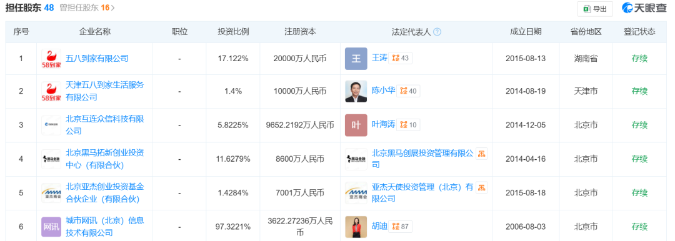Click equity structure icon beside 亚杰天使投资管理
This screenshot has height=241, width=675.
click(x=481, y=187)
